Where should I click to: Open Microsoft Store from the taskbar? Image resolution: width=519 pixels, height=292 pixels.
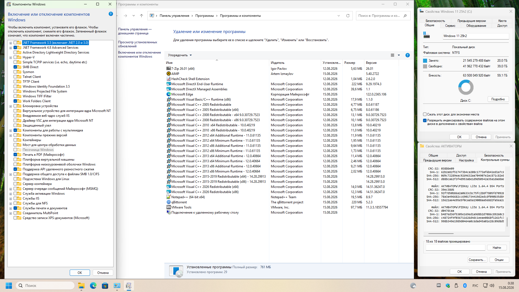click(105, 286)
